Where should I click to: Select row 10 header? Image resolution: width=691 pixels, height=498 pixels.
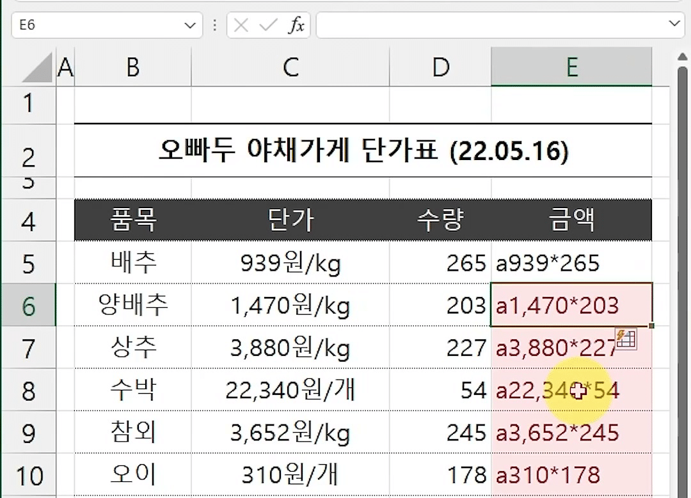coord(29,475)
